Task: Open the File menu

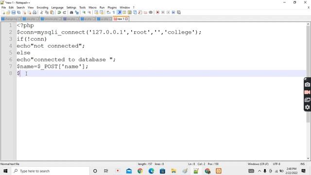Action: click(3, 8)
